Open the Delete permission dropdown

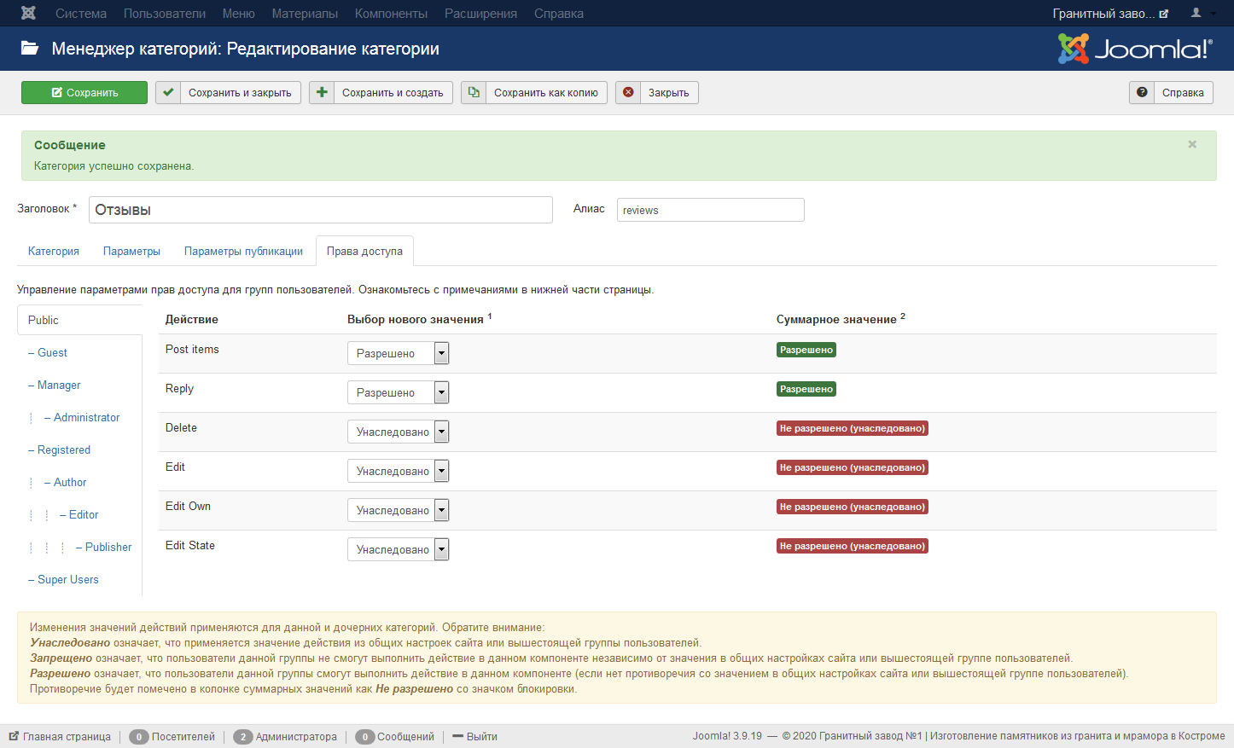pos(398,432)
